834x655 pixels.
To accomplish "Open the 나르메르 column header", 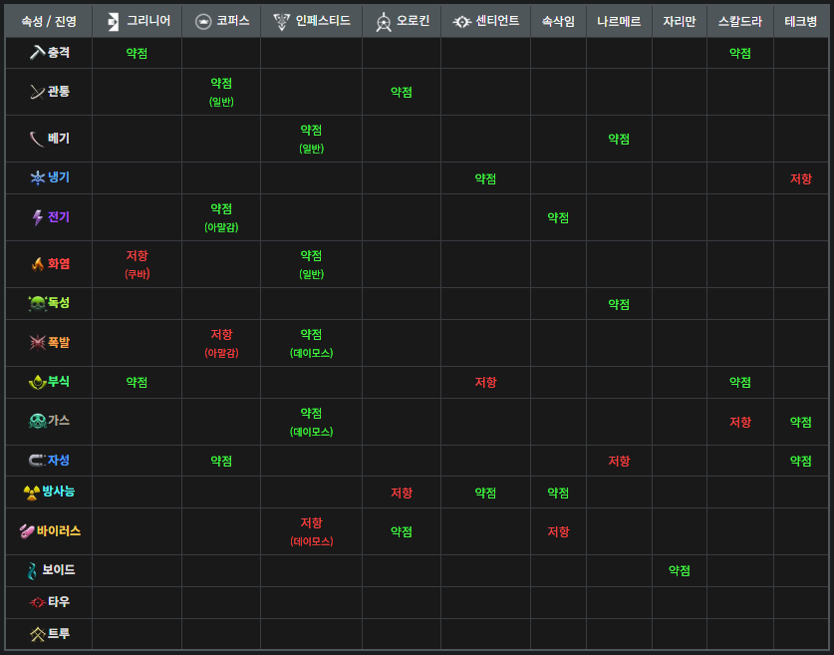I will click(x=619, y=21).
